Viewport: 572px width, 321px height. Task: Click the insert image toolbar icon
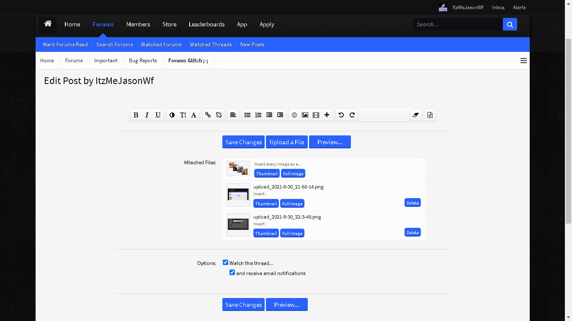pyautogui.click(x=305, y=115)
